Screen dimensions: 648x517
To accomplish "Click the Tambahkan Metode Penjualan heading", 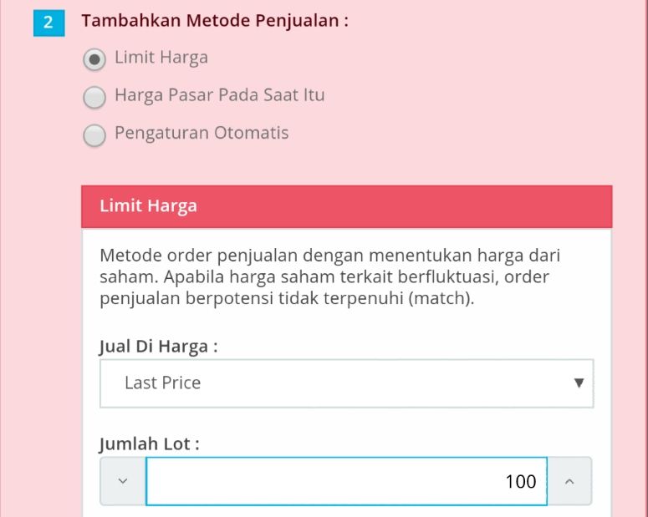I will [215, 21].
